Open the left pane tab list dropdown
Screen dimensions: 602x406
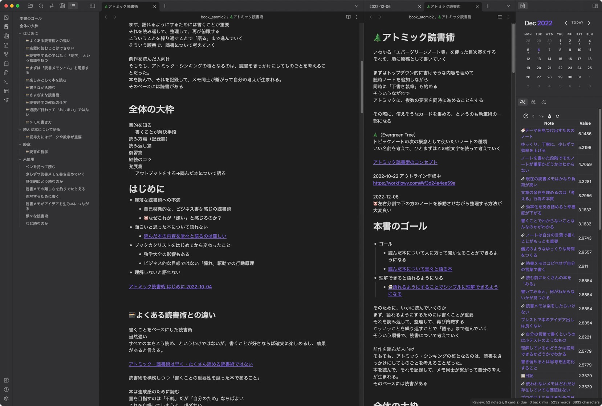click(357, 6)
